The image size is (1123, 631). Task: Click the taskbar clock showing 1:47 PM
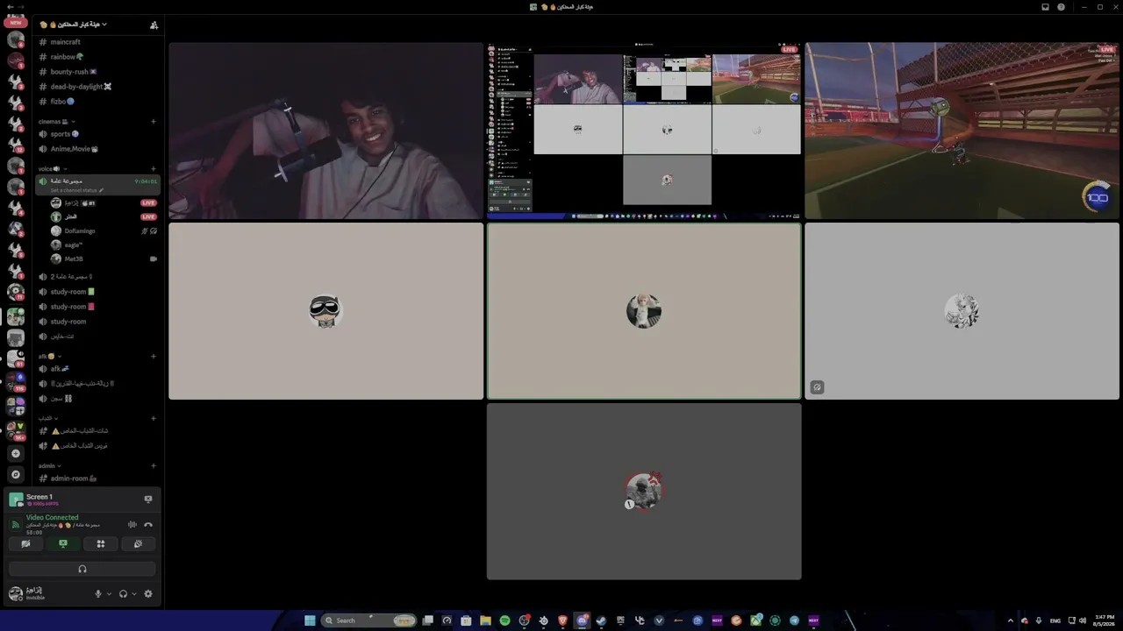tap(1104, 620)
